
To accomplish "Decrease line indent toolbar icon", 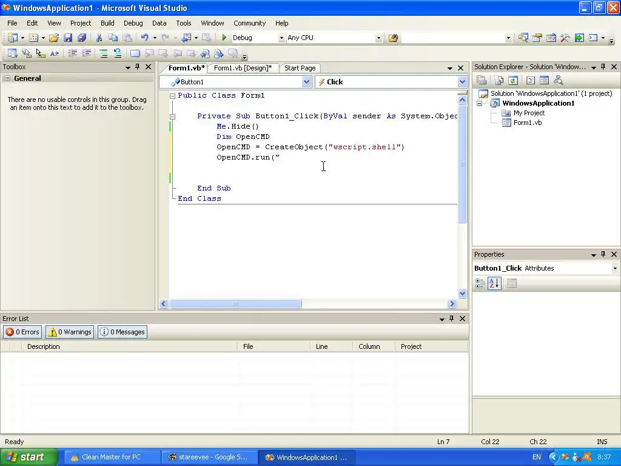I will point(73,53).
